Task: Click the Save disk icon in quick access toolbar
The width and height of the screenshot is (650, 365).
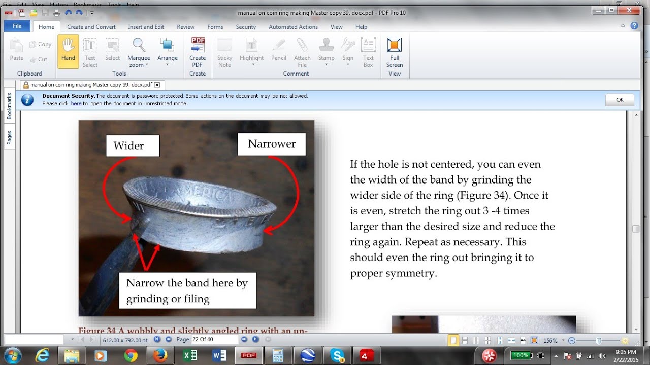Action: 45,13
